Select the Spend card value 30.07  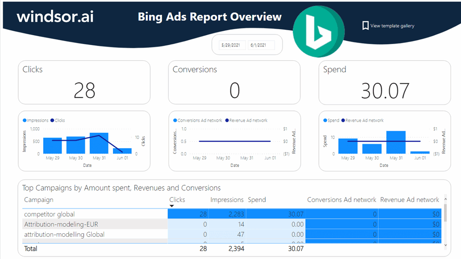click(385, 91)
